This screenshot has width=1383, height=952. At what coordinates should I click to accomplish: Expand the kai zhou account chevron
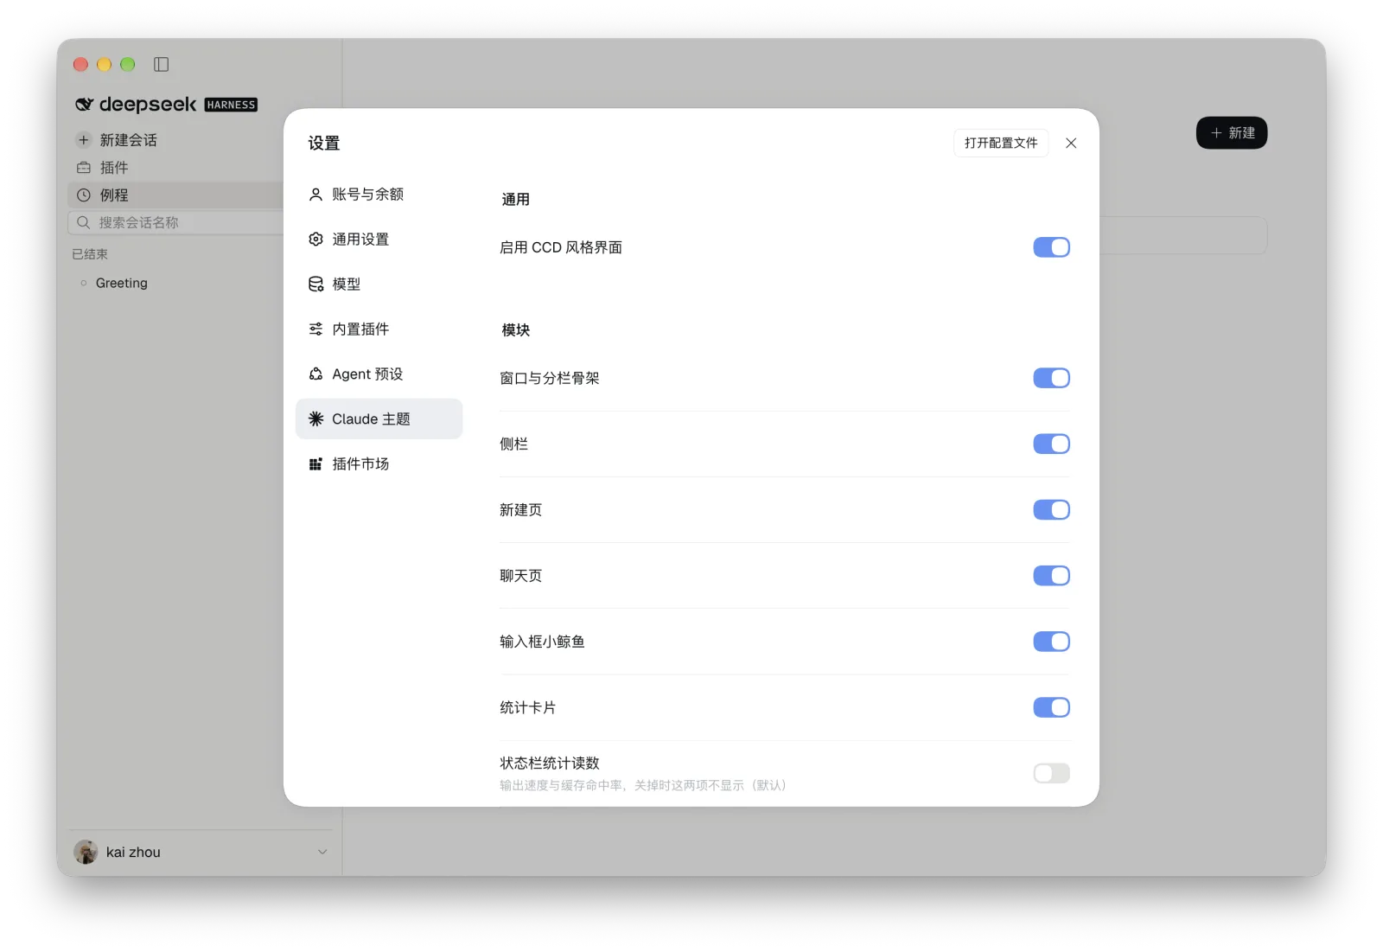click(322, 852)
